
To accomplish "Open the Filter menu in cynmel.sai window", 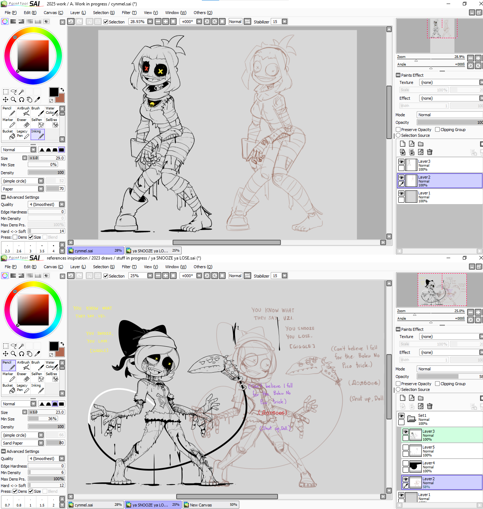I will click(129, 13).
